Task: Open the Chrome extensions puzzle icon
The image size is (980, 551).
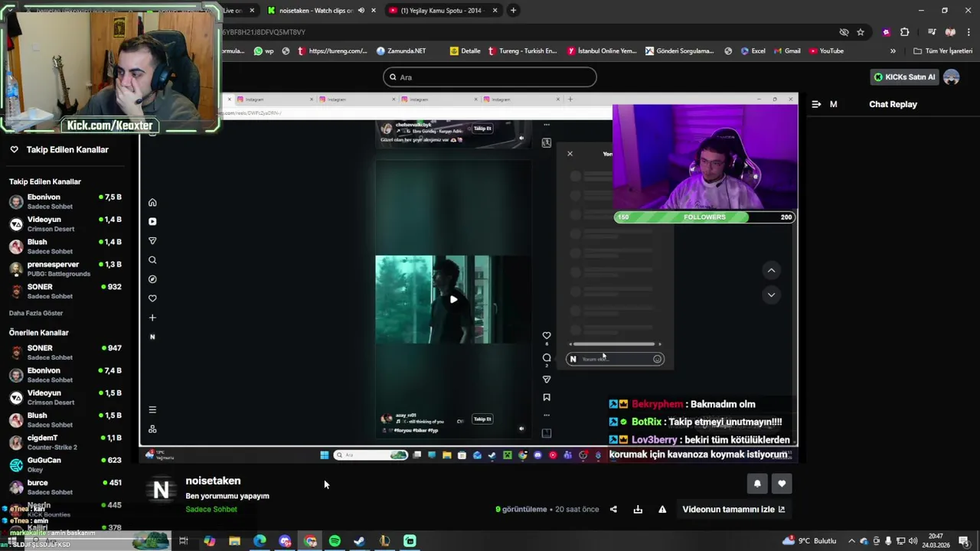Action: 904,32
